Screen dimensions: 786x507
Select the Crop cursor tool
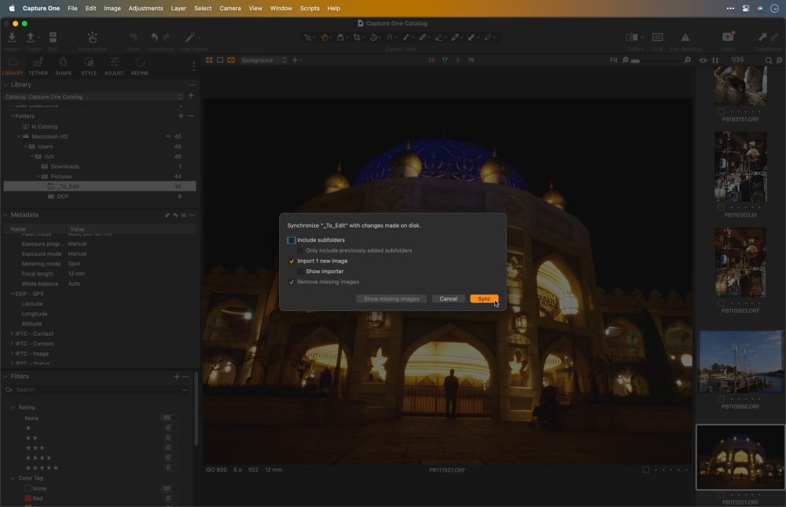(x=358, y=37)
